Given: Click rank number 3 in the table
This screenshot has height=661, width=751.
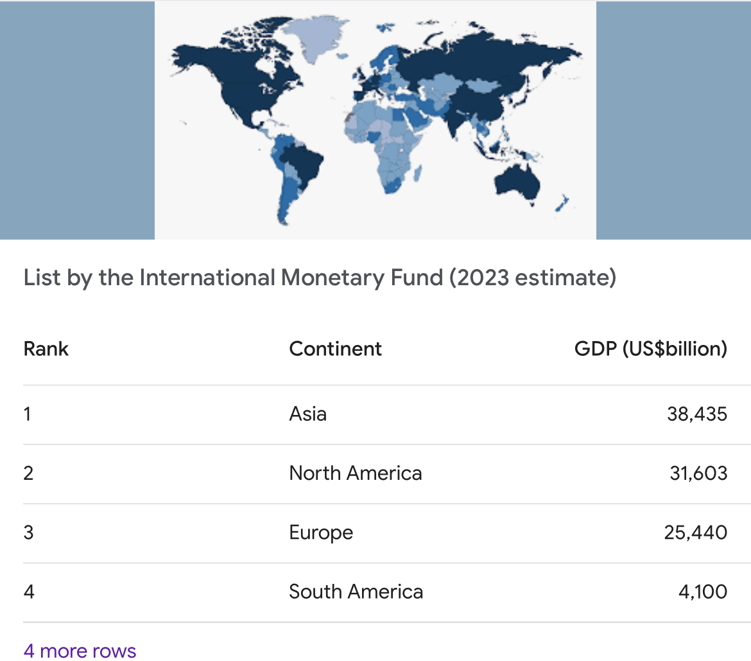Looking at the screenshot, I should [28, 533].
